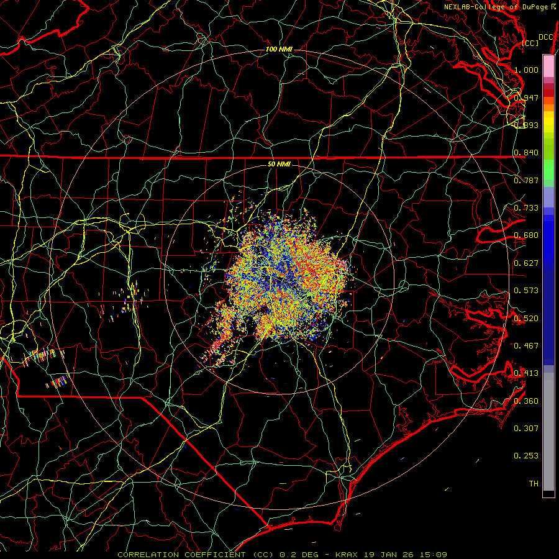
Task: Click the 0.787 scale value
Action: click(x=526, y=180)
